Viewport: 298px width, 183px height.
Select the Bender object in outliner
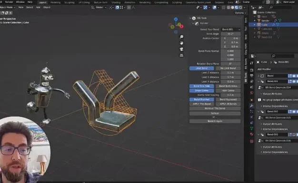click(x=265, y=21)
